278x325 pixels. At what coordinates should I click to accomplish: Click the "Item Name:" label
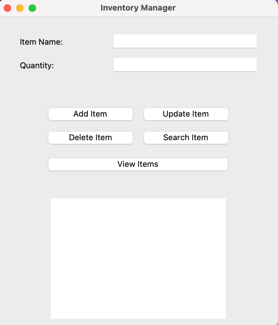41,42
